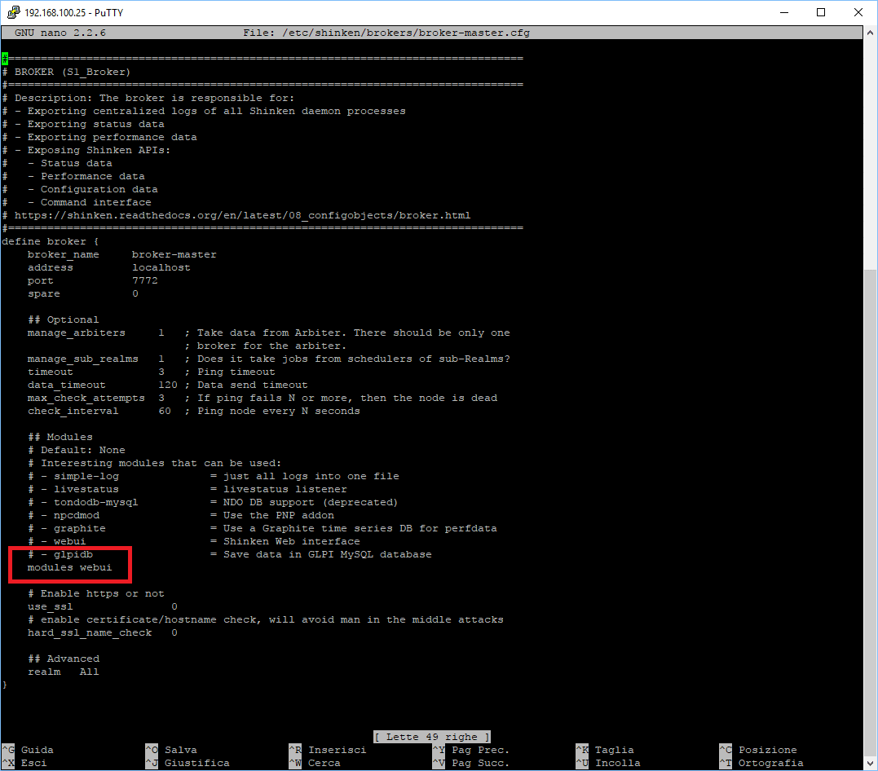This screenshot has width=878, height=771.
Task: Click the '# Default: None' comment
Action: 76,450
